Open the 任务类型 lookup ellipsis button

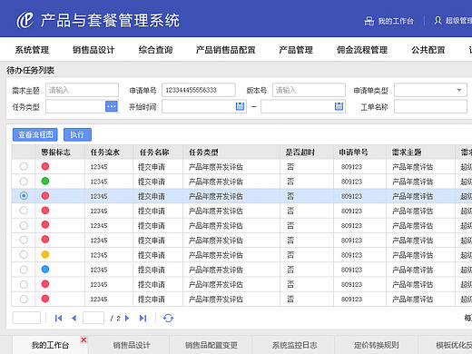click(112, 106)
